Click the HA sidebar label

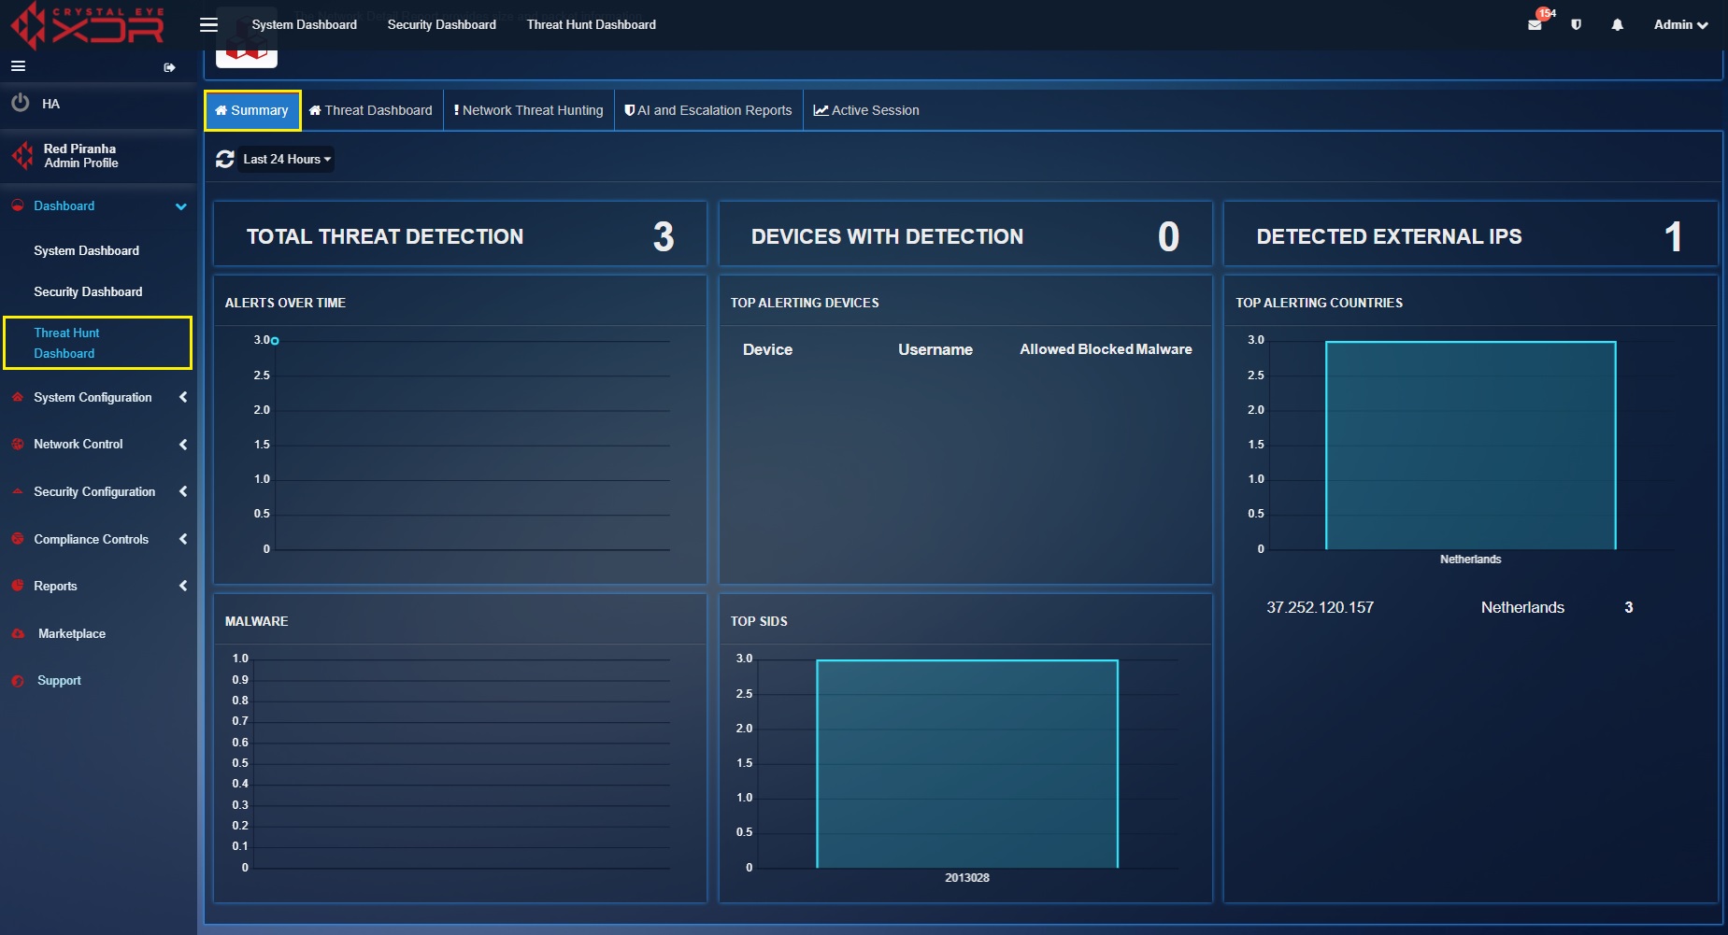50,104
